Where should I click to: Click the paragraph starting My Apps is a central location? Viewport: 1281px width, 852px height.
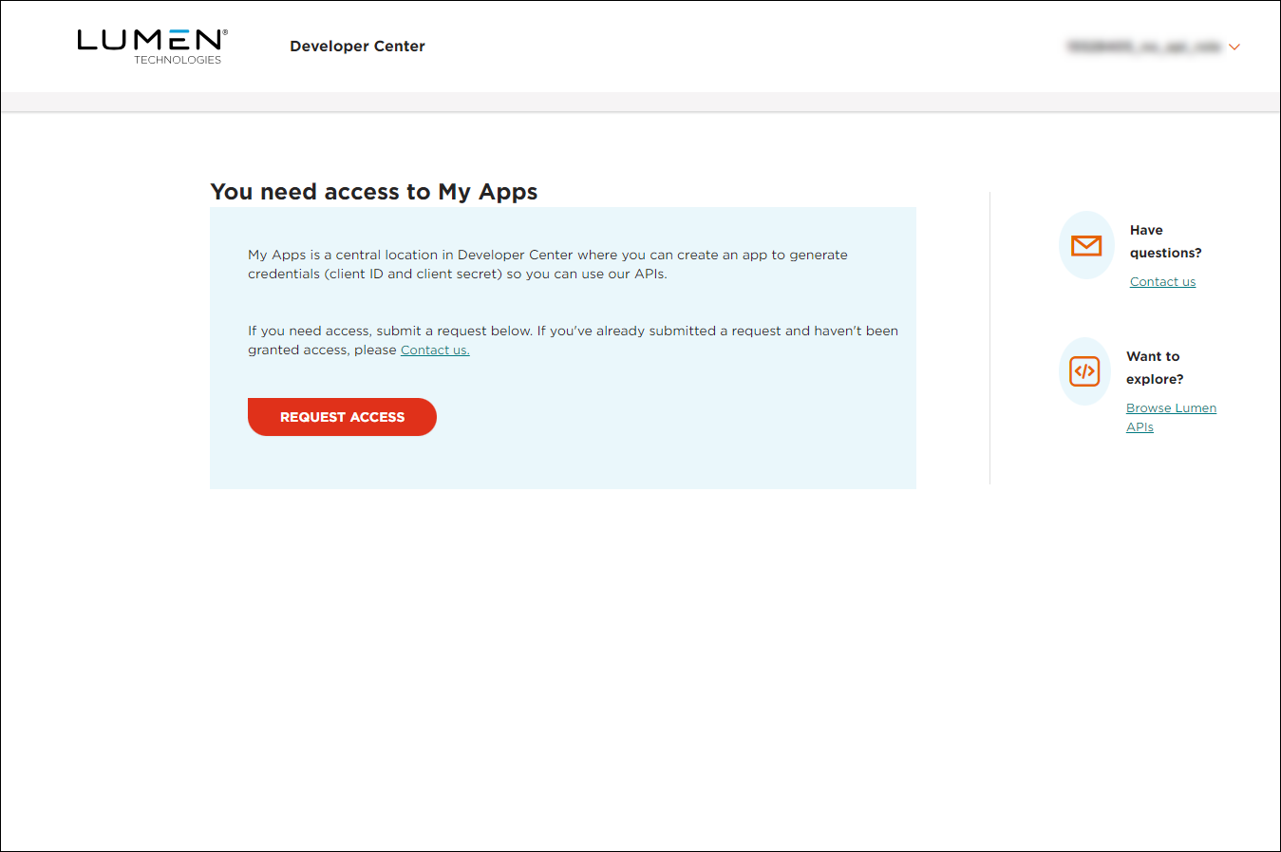point(548,264)
